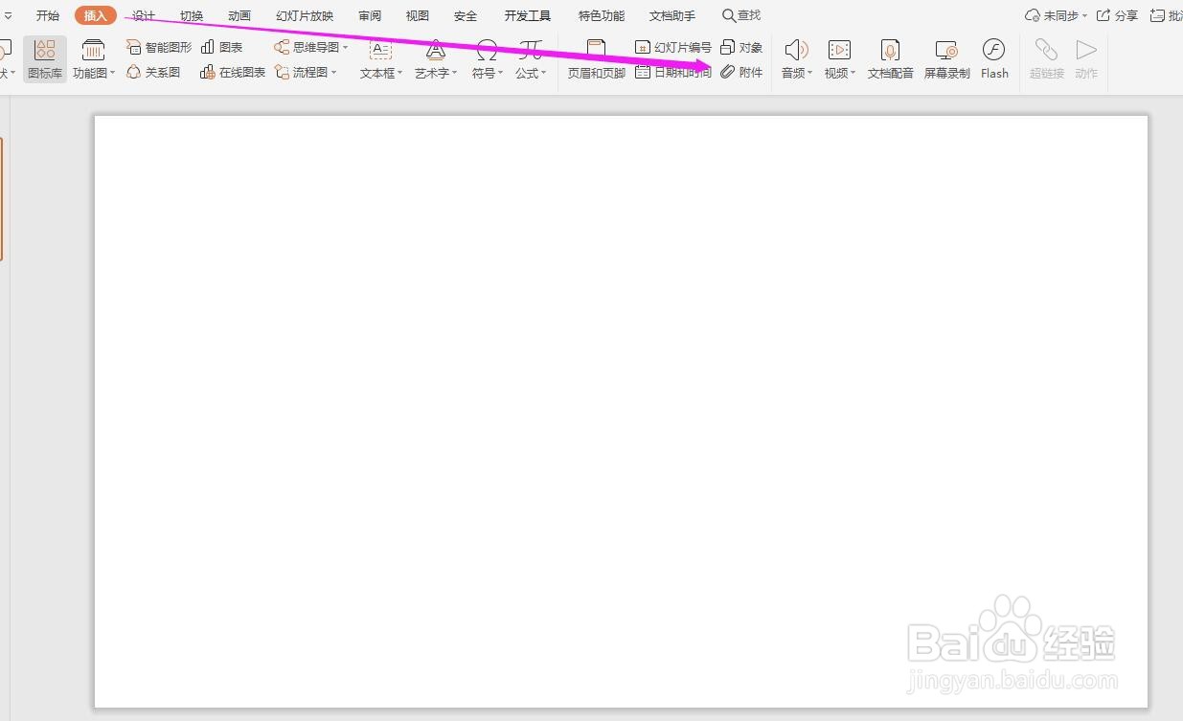The image size is (1183, 721).
Task: Insert an 在线图表 online chart
Action: pos(233,72)
